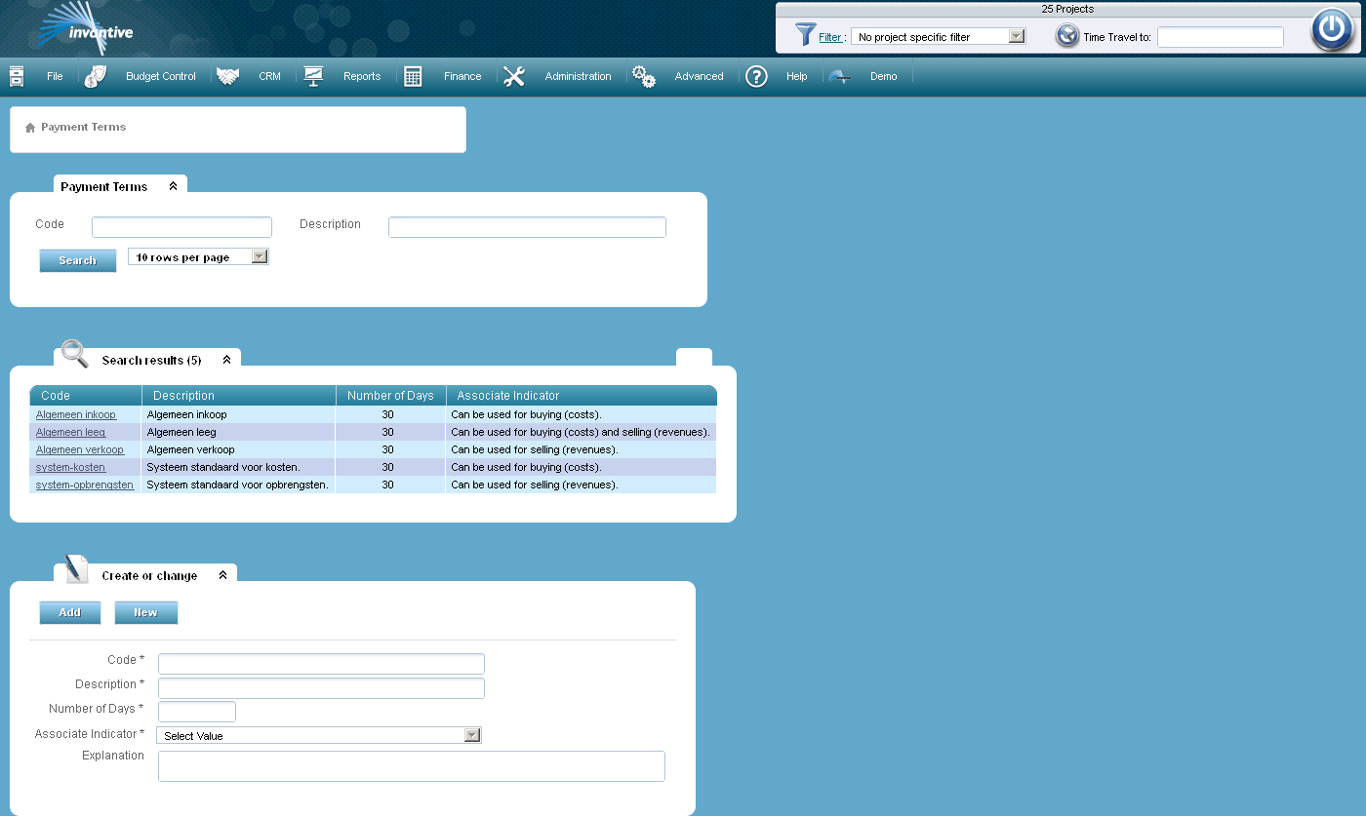Open the Administration menu

579,76
